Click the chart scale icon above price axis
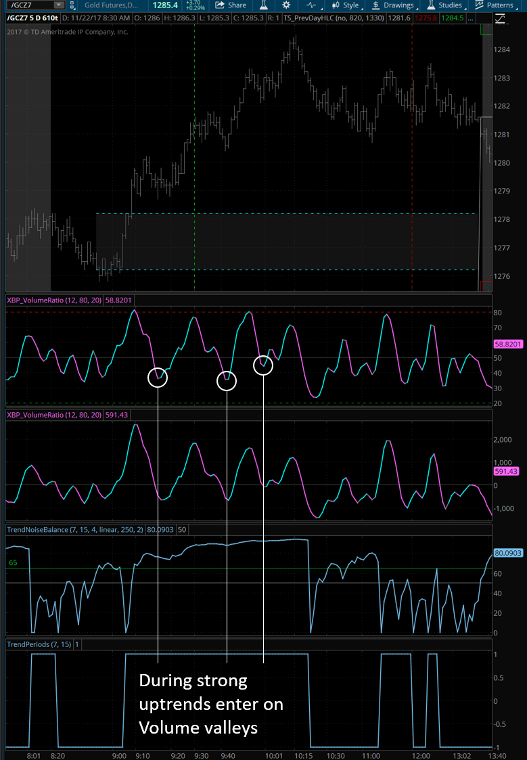This screenshot has width=527, height=760. point(501,19)
